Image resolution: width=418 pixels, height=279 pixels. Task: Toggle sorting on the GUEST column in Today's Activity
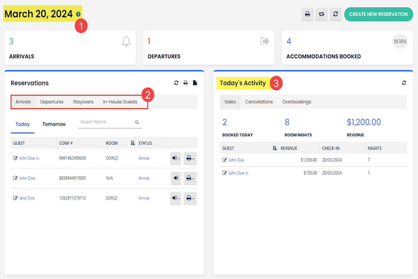click(274, 148)
